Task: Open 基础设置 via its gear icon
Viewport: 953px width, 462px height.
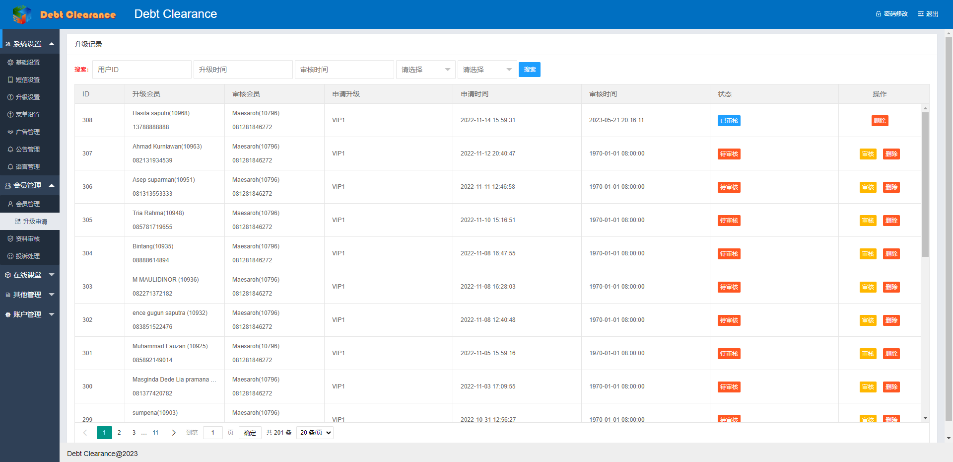Action: [10, 63]
